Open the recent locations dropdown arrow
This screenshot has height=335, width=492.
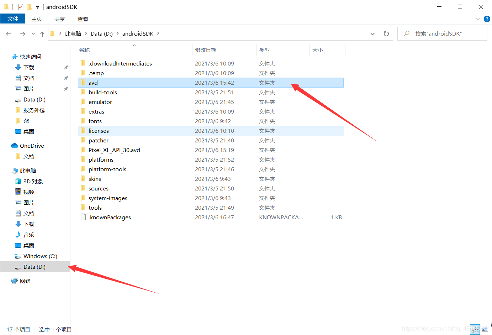33,34
